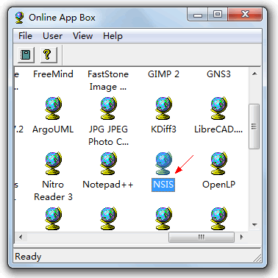Click the GNS3 label
The height and width of the screenshot is (278, 278).
218,74
